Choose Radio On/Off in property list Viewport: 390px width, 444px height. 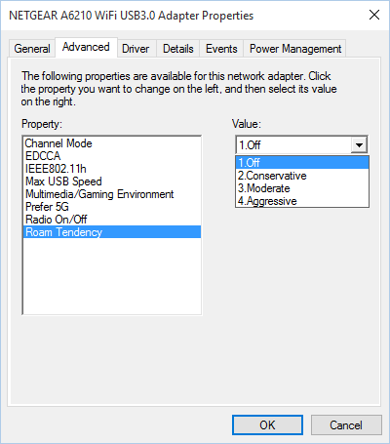[112, 220]
